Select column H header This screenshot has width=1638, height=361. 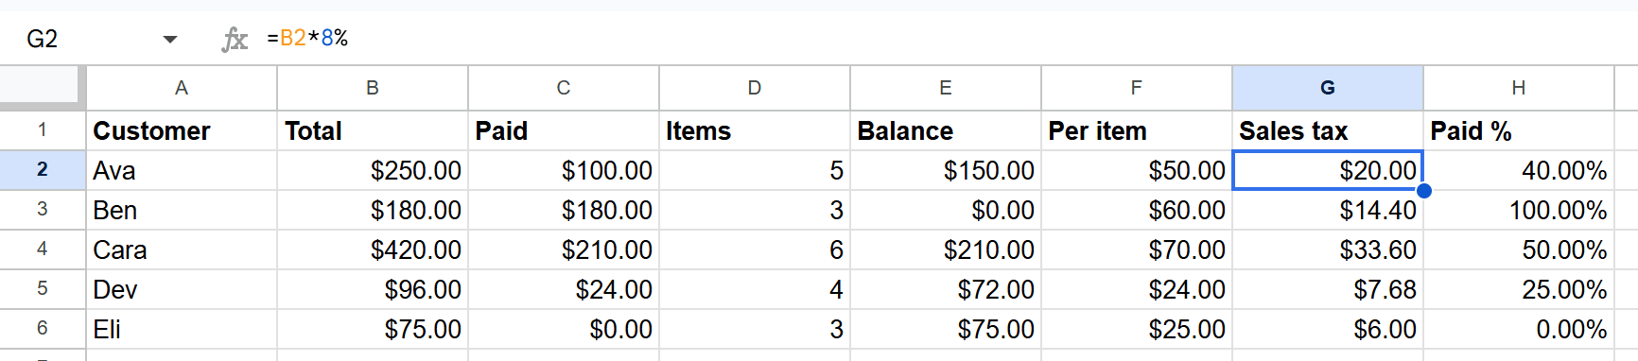(x=1519, y=88)
